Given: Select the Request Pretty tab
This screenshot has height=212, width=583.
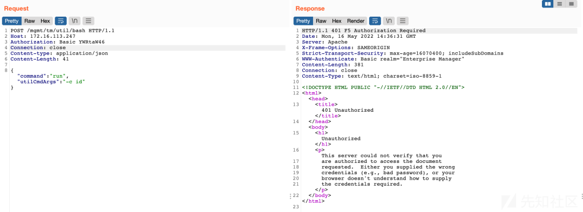Looking at the screenshot, I should coord(11,21).
